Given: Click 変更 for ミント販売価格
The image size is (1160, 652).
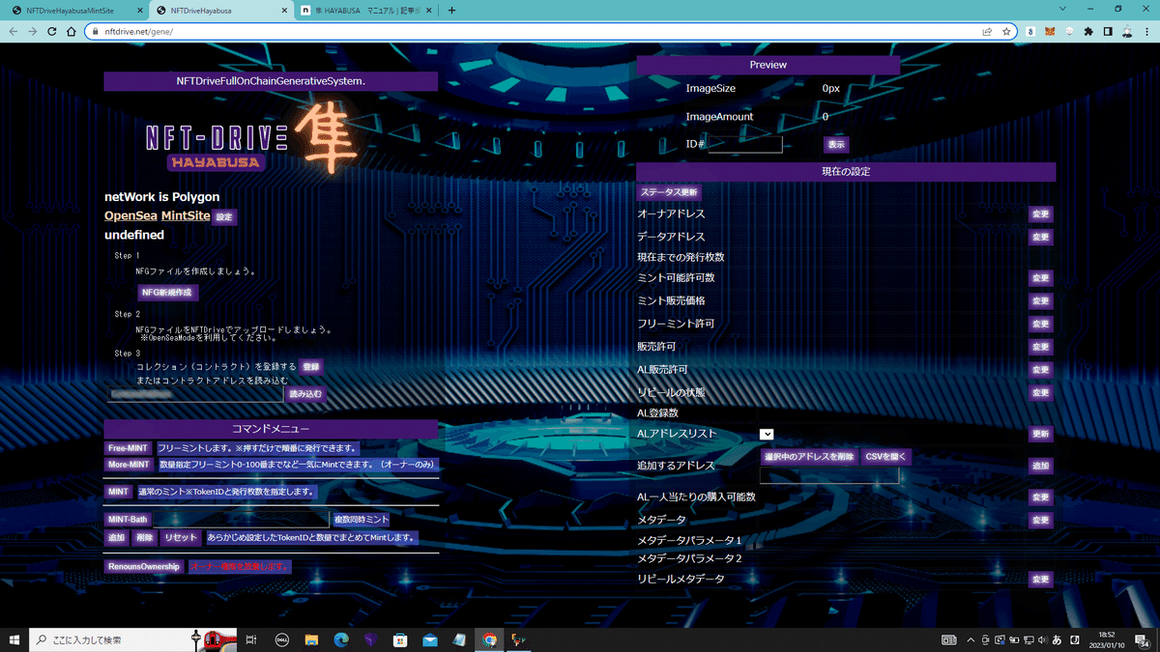Looking at the screenshot, I should [x=1040, y=301].
